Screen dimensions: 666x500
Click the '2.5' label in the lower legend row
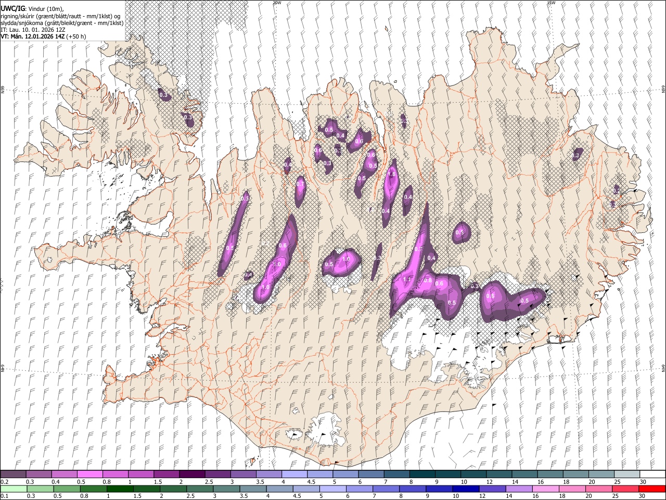coord(190,496)
